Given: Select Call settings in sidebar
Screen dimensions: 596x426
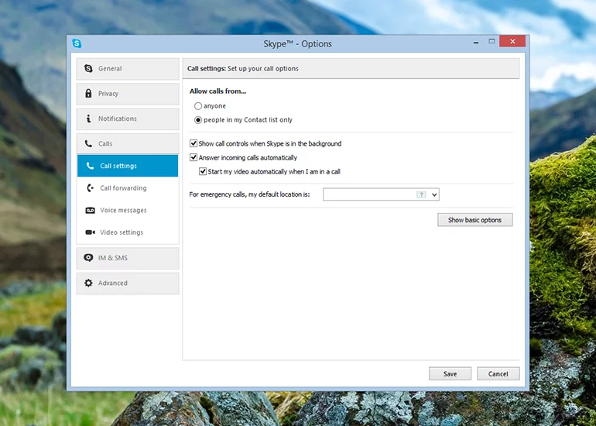Looking at the screenshot, I should tap(128, 166).
